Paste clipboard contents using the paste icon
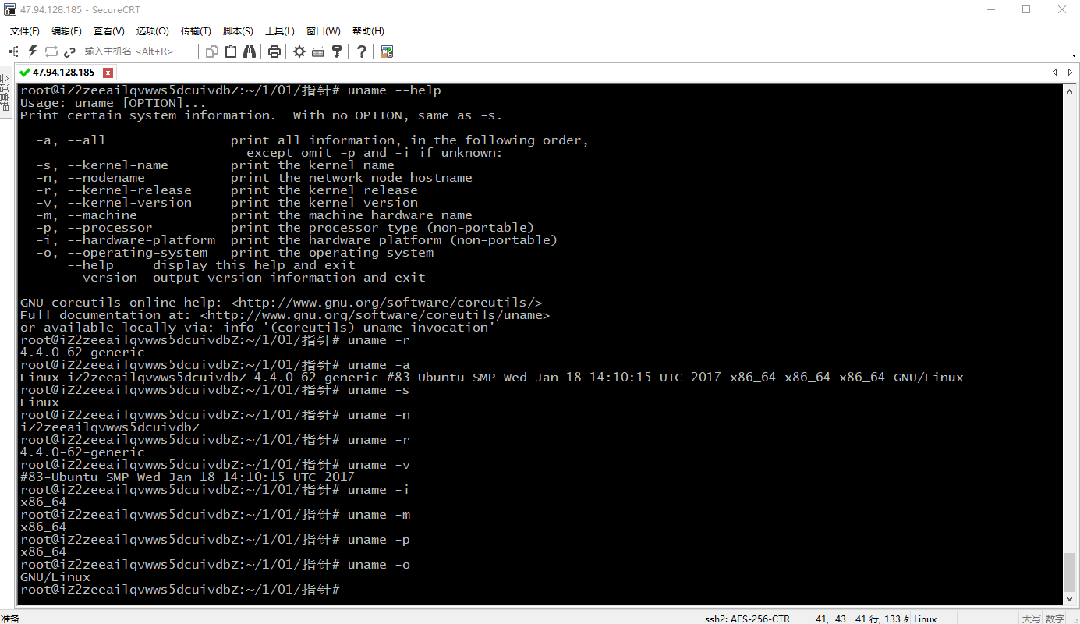The image size is (1080, 624). [x=230, y=51]
